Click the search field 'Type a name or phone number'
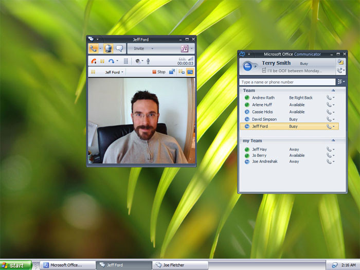The image size is (360, 270). (287, 82)
